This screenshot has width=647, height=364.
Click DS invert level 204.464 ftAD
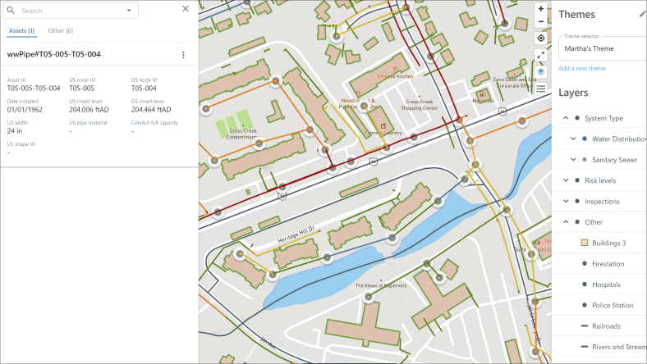pyautogui.click(x=151, y=110)
